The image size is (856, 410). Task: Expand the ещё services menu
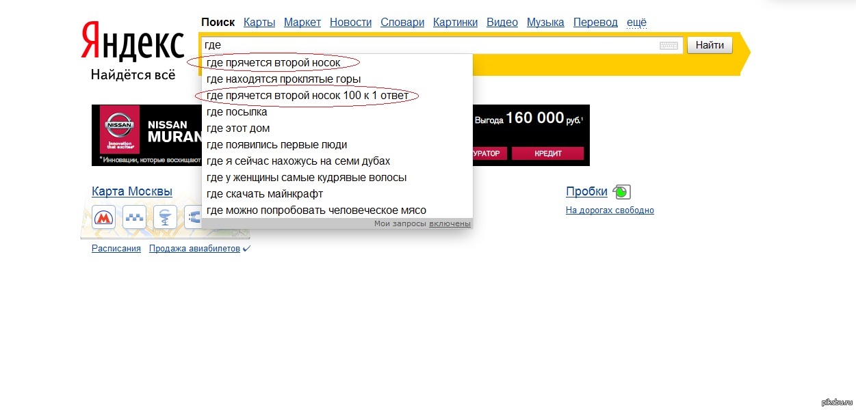(636, 23)
